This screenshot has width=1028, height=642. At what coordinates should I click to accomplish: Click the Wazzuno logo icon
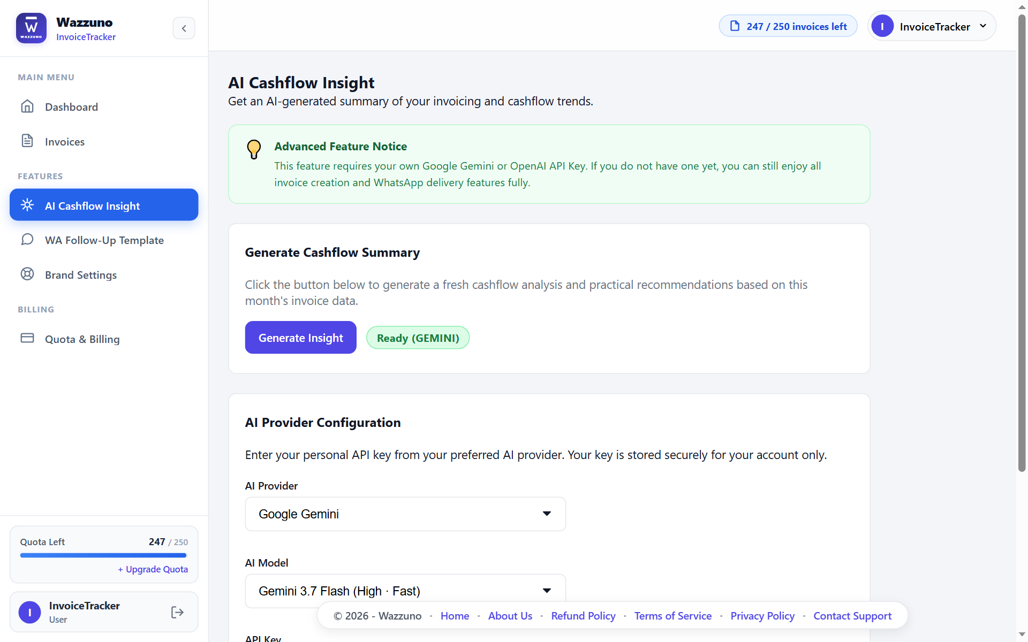[31, 28]
